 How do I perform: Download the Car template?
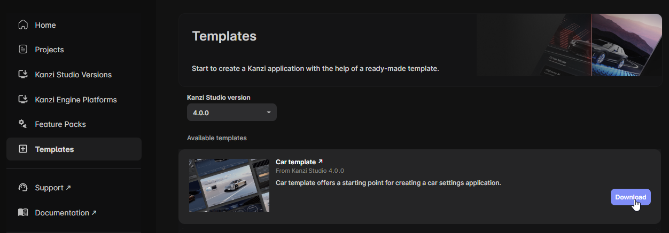click(631, 197)
